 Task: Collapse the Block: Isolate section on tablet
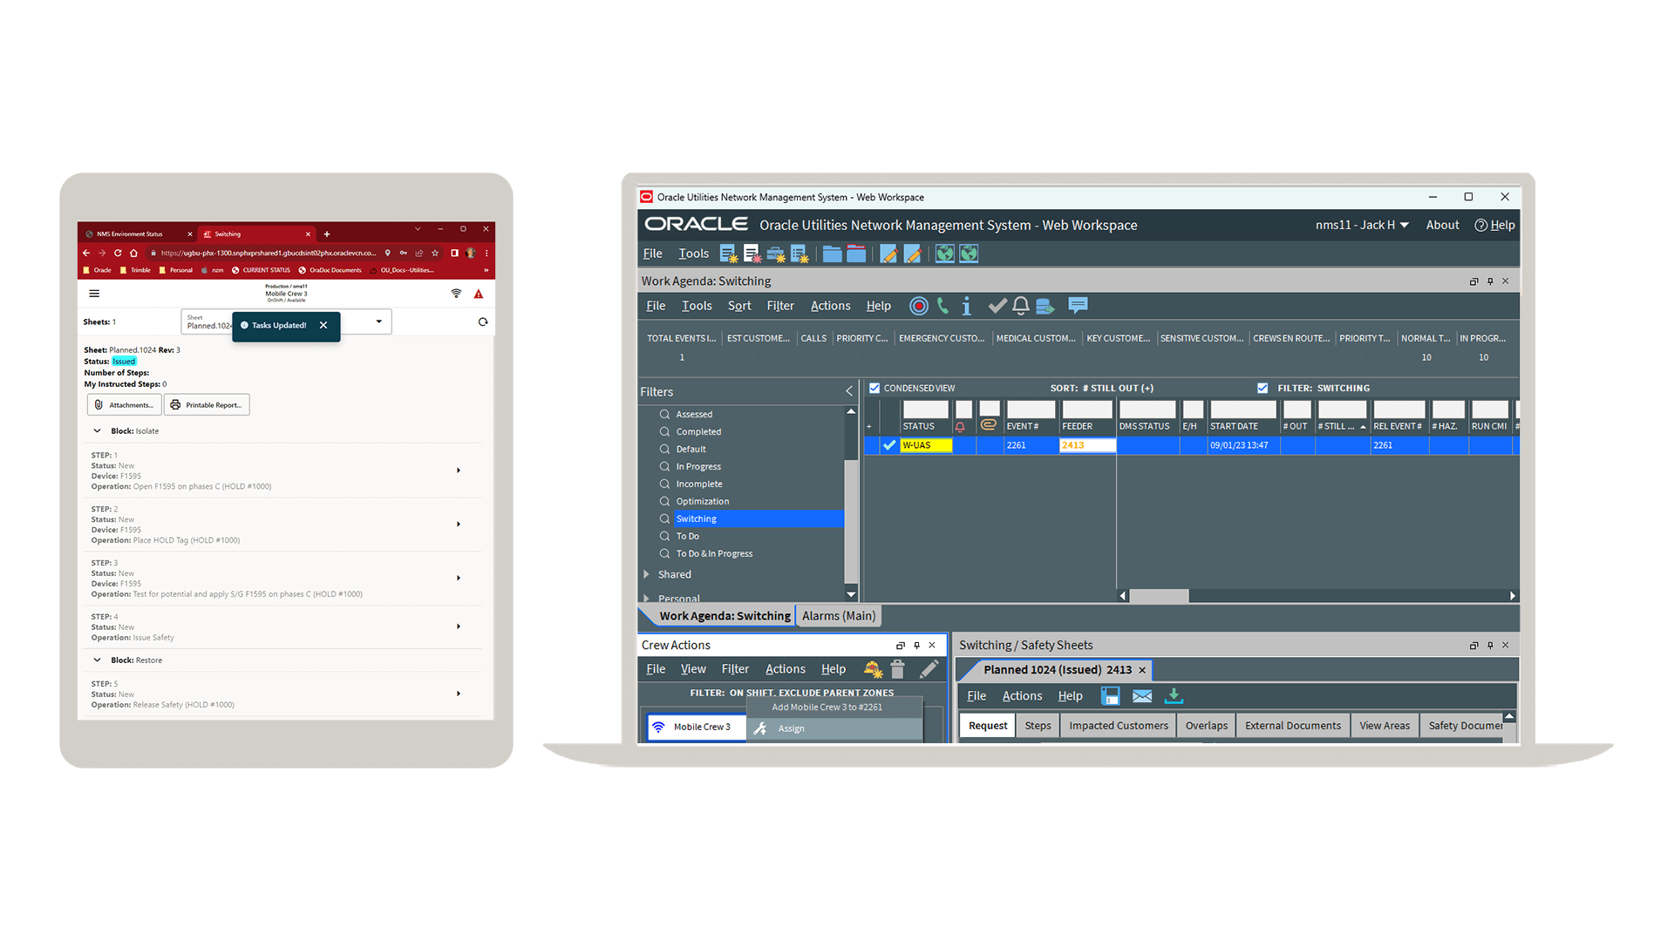coord(97,431)
